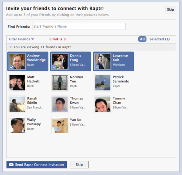Click 'San Franci...' under Ranah Edelin
This screenshot has height=175, width=182.
point(35,107)
